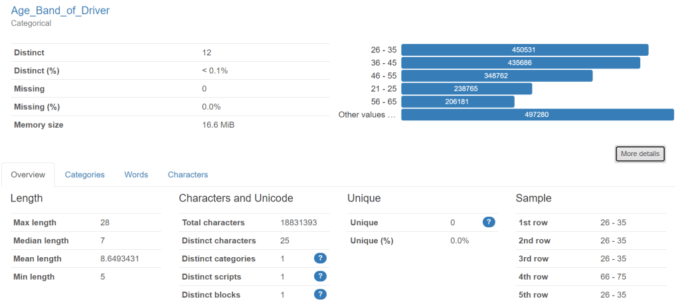The width and height of the screenshot is (680, 307).
Task: Select the Words tab
Action: 136,175
